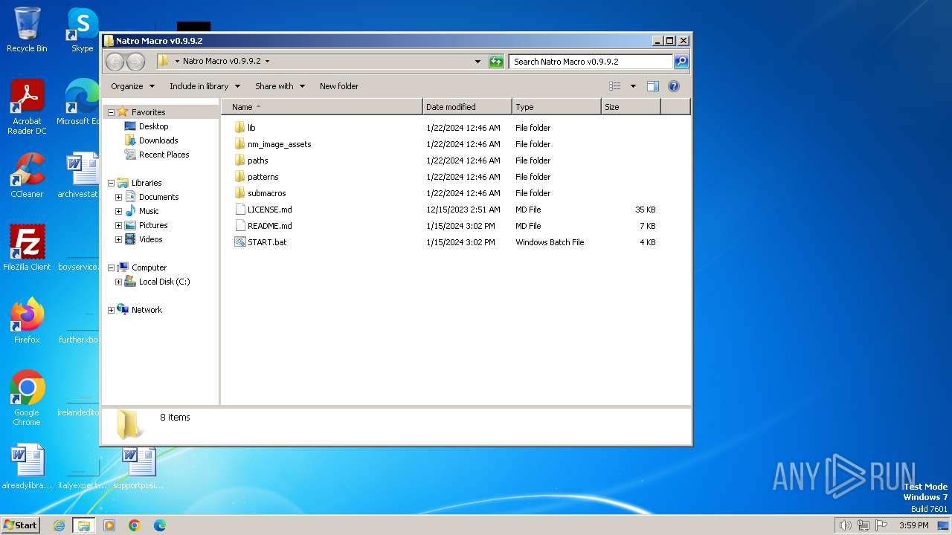Click the volume speaker tray icon
Screen dimensions: 952x535
[x=845, y=525]
